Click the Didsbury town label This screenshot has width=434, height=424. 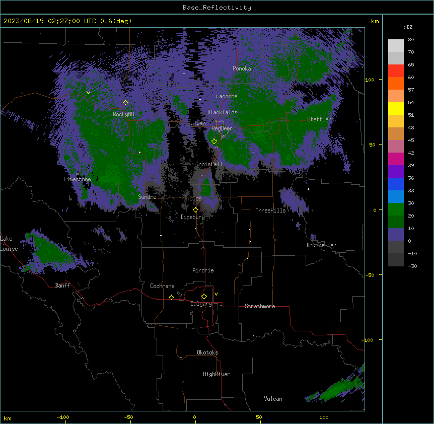[193, 217]
